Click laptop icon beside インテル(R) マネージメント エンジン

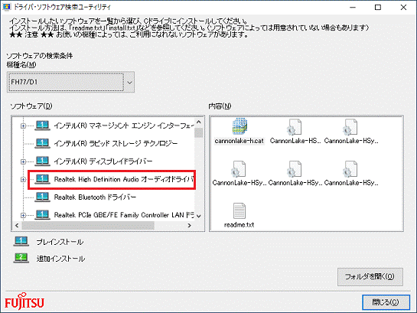click(x=42, y=126)
